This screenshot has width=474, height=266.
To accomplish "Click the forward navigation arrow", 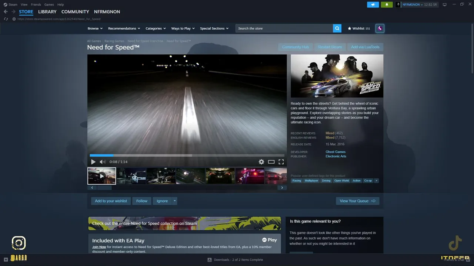I will pyautogui.click(x=13, y=12).
